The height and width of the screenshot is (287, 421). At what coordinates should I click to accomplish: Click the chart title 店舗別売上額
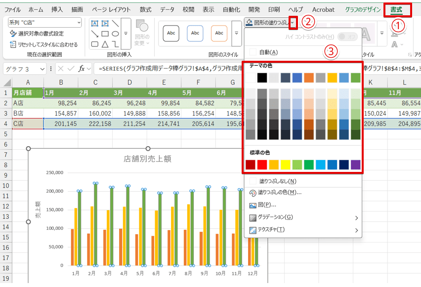(x=147, y=159)
